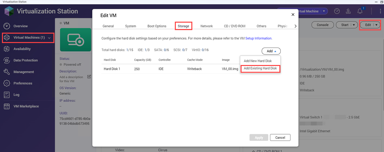Screen dimensions: 384x152
Task: Choose Add Existing Hard Disk
Action: point(260,69)
